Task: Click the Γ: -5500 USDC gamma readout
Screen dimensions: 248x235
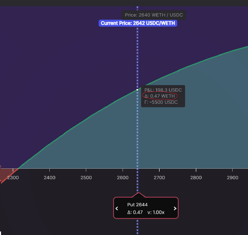Action: pos(161,102)
